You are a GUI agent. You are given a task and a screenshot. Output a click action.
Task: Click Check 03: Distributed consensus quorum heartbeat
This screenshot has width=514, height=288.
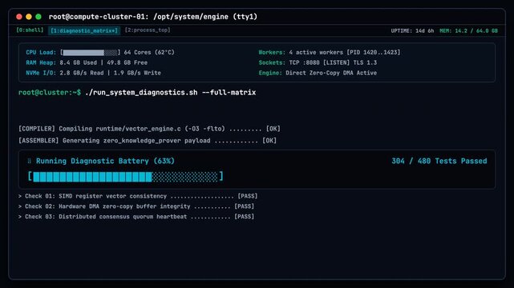[136, 217]
